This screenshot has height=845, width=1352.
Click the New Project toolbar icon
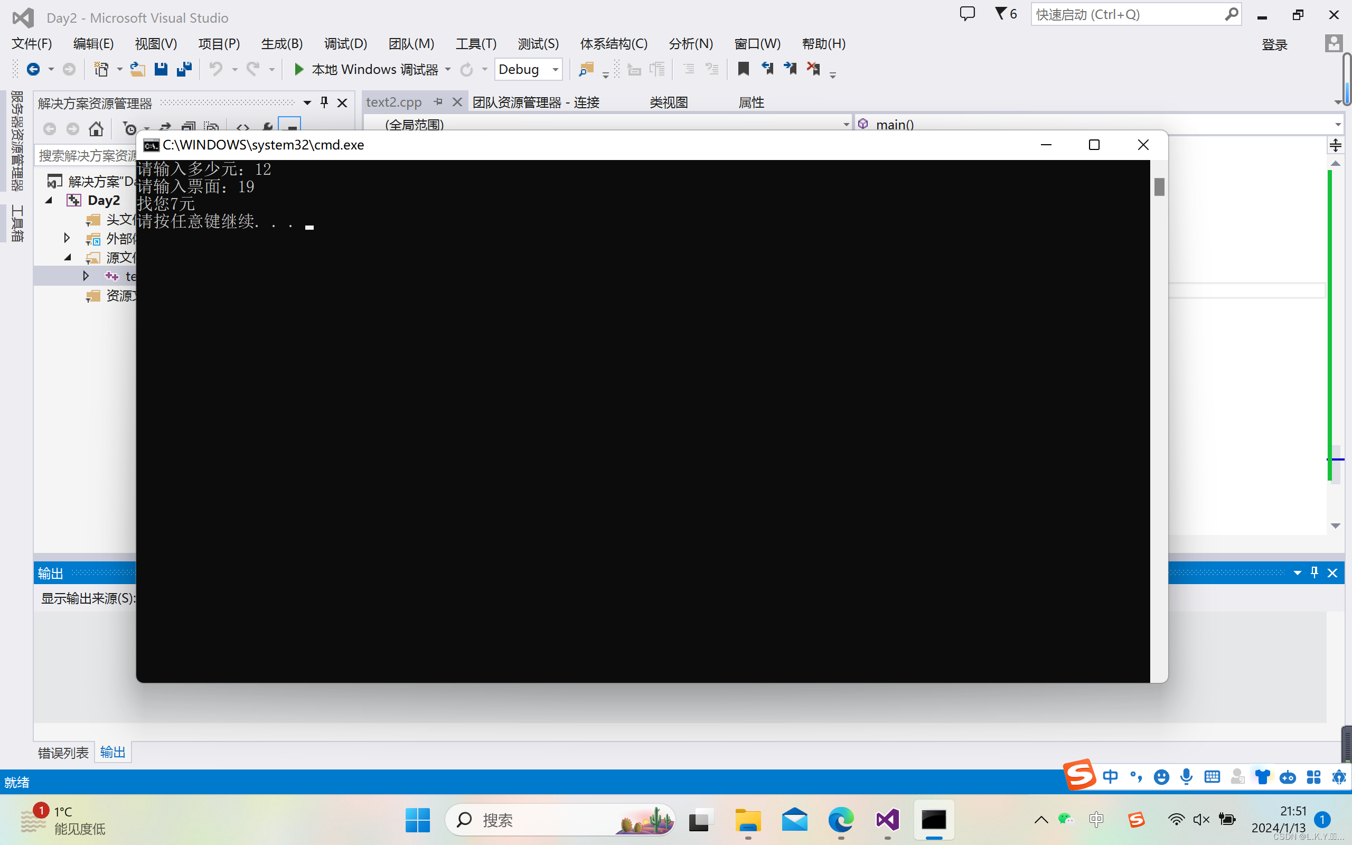(101, 69)
